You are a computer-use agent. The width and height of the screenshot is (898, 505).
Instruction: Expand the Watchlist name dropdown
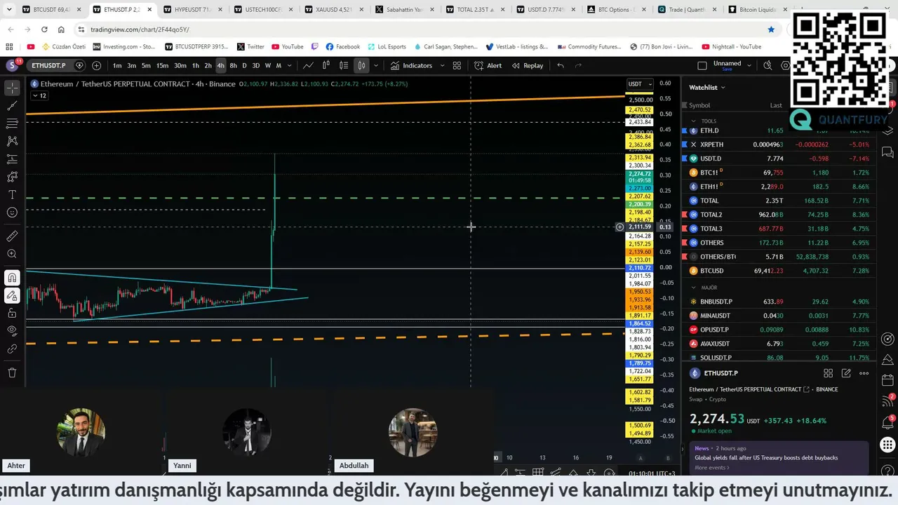pos(706,87)
